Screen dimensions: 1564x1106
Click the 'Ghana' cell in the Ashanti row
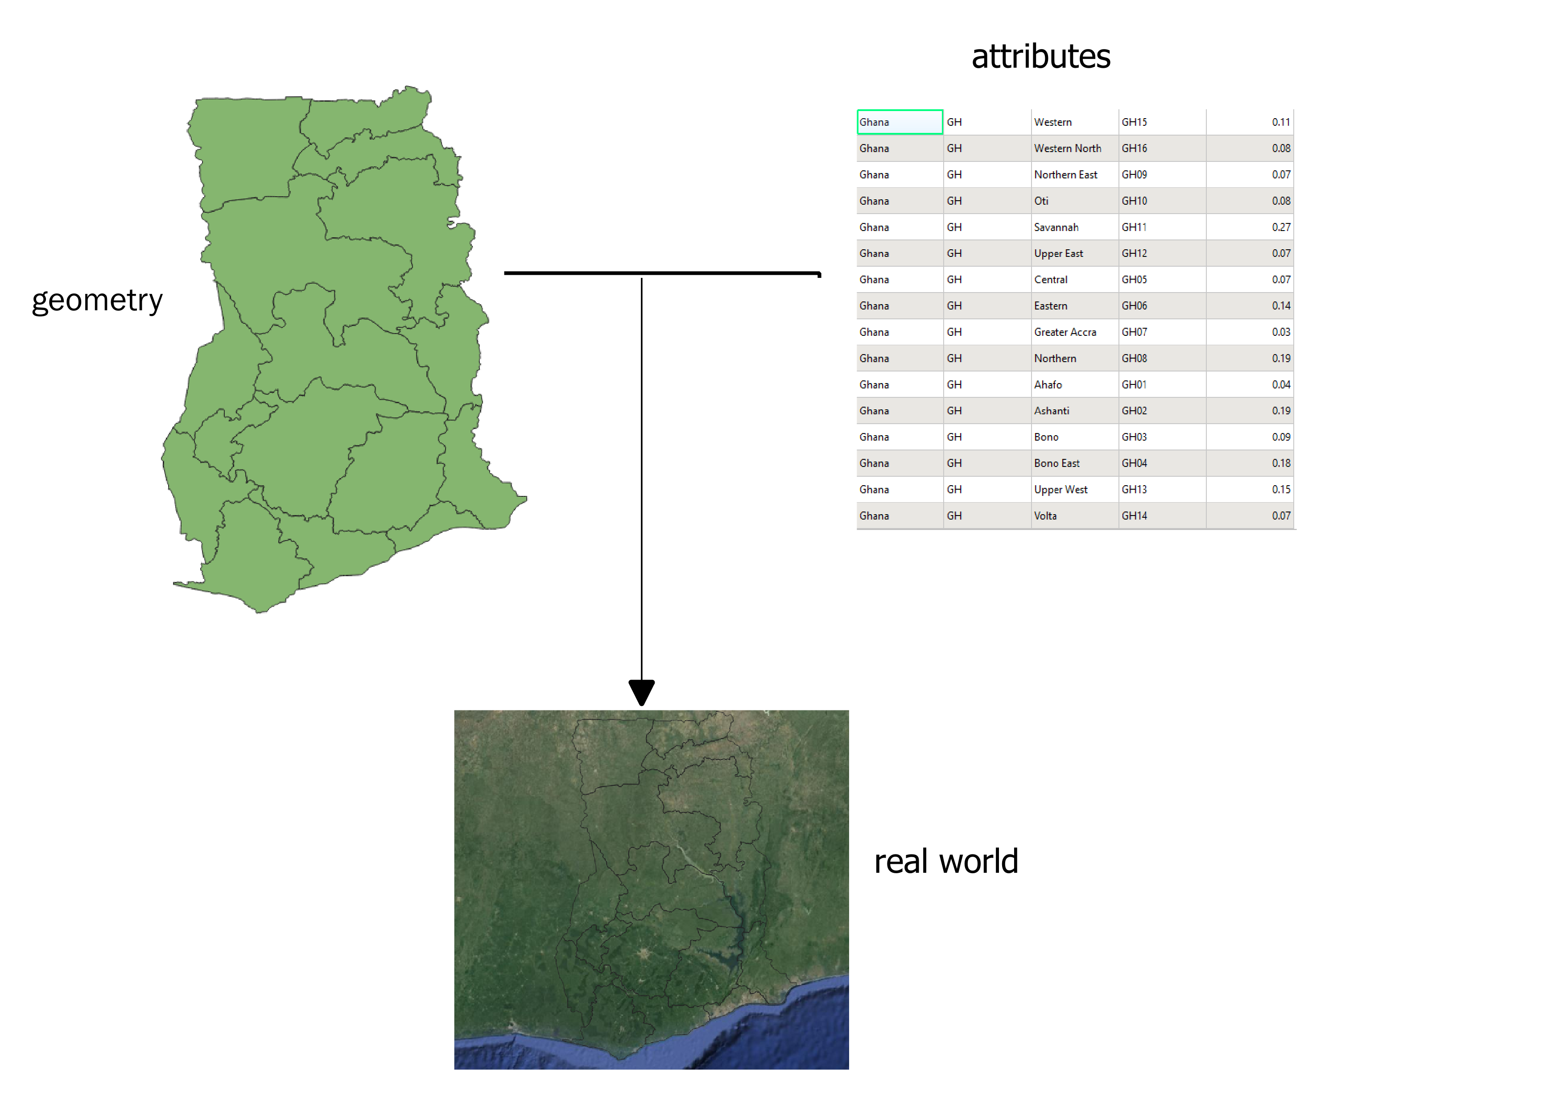point(900,411)
